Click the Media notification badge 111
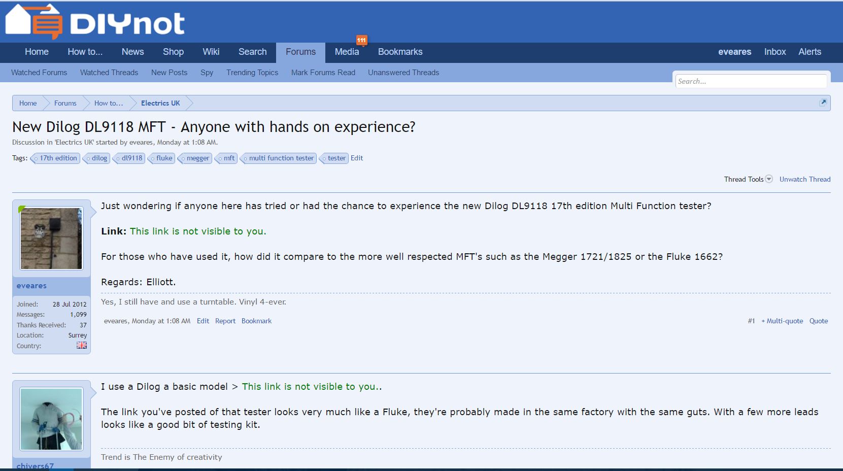 click(361, 40)
